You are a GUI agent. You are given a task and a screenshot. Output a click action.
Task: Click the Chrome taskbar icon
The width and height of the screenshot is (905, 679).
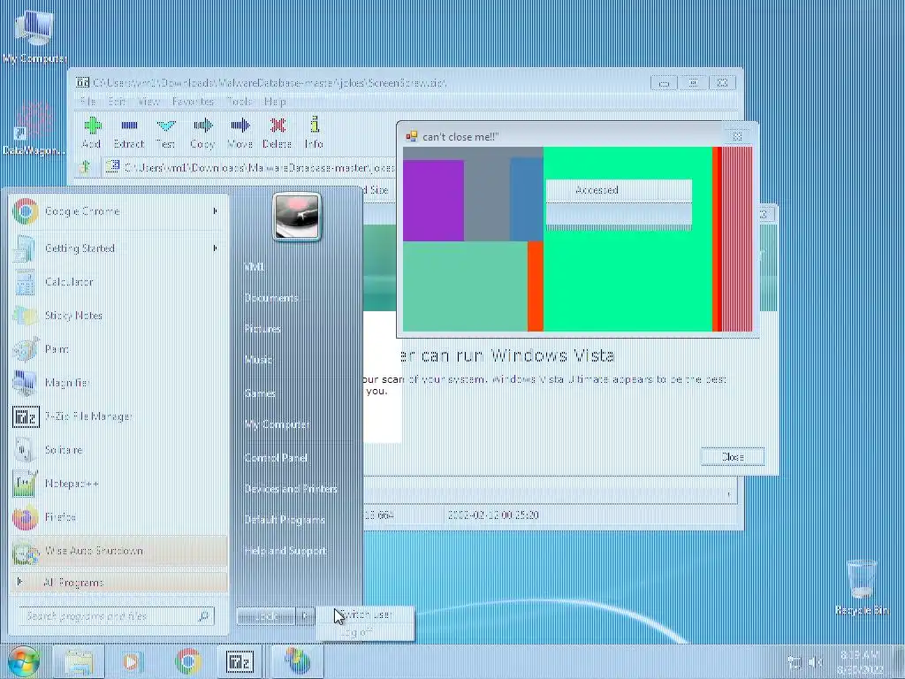click(x=187, y=661)
